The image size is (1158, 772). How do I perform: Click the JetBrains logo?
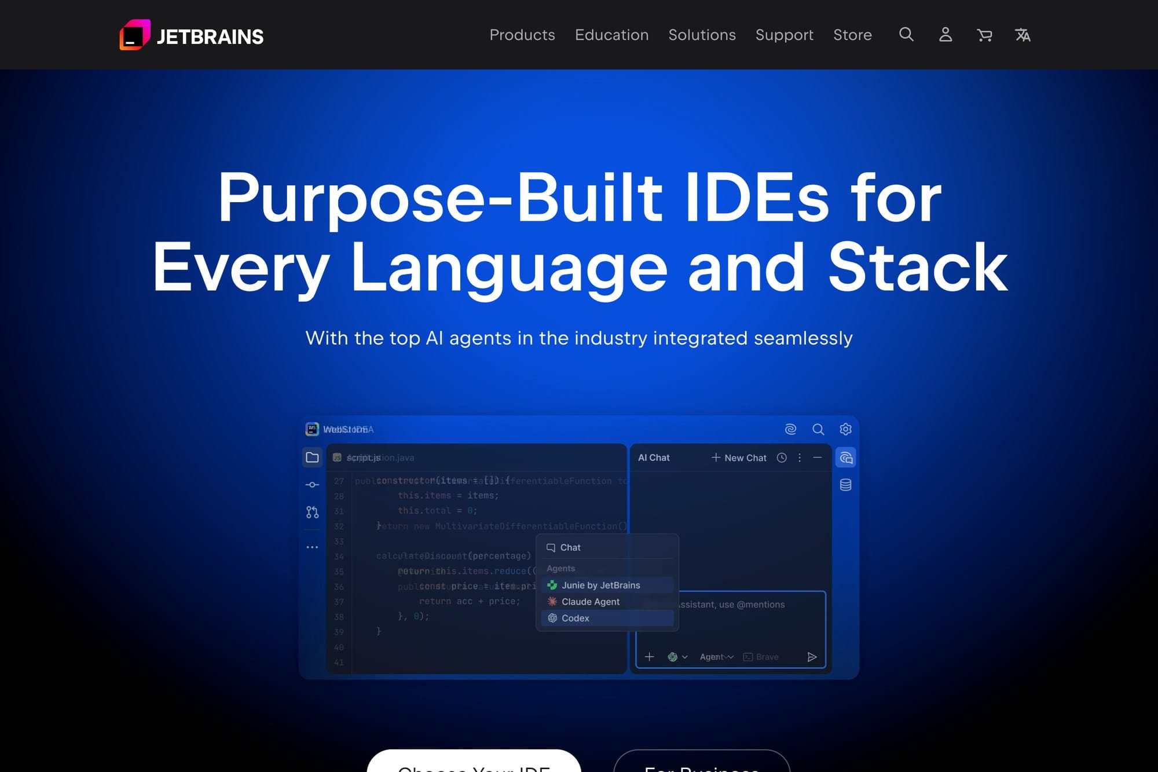coord(191,35)
